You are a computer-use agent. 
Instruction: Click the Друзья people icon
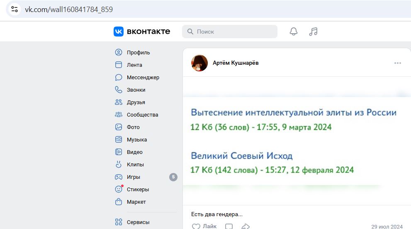coord(119,102)
